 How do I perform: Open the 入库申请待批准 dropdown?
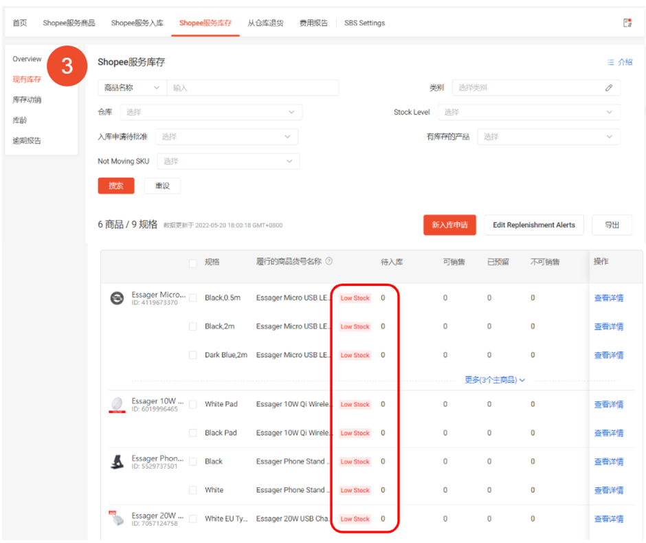point(227,137)
